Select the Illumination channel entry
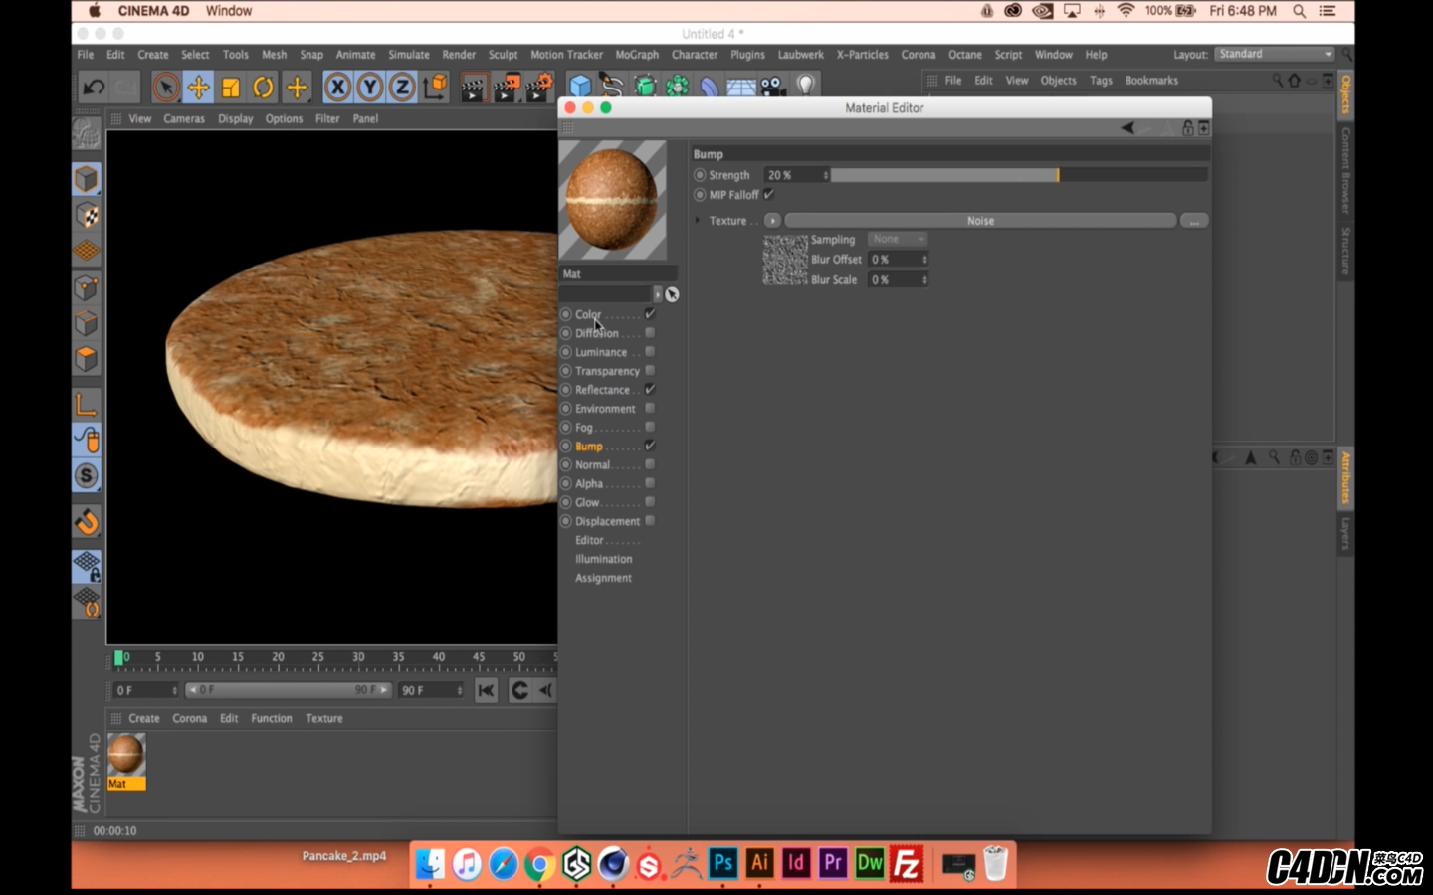Screen dimensions: 1433x895 (x=603, y=559)
